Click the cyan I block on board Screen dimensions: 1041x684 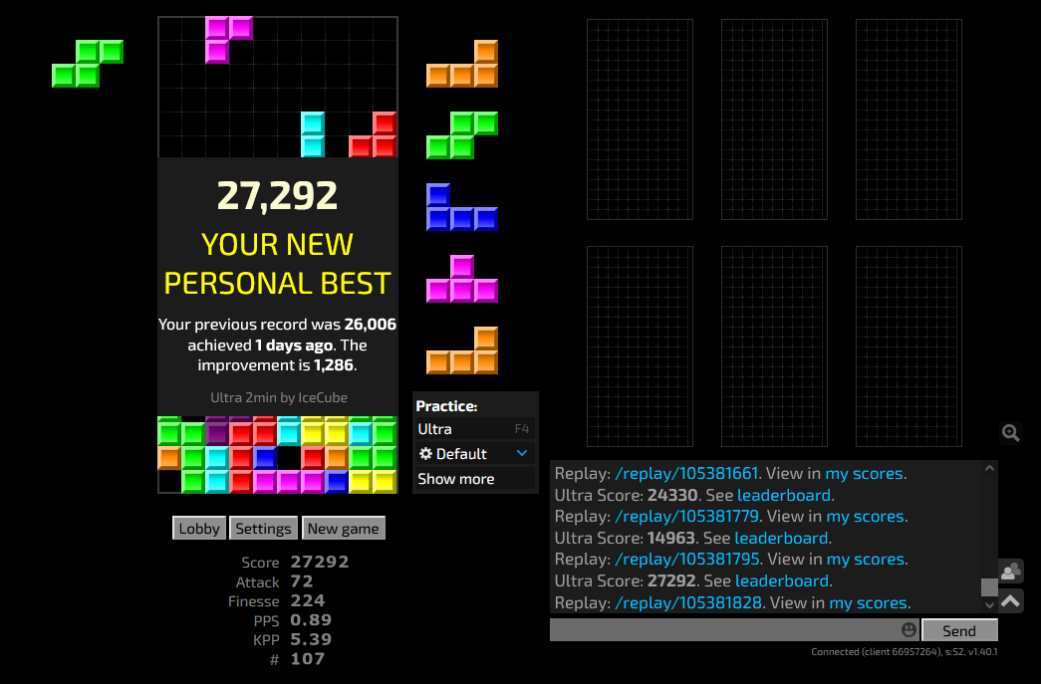pos(313,134)
